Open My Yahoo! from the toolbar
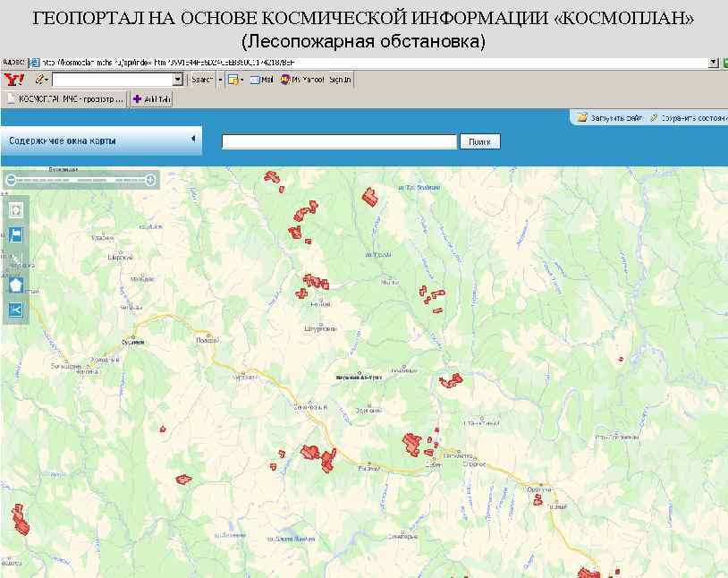The height and width of the screenshot is (578, 728). [302, 80]
